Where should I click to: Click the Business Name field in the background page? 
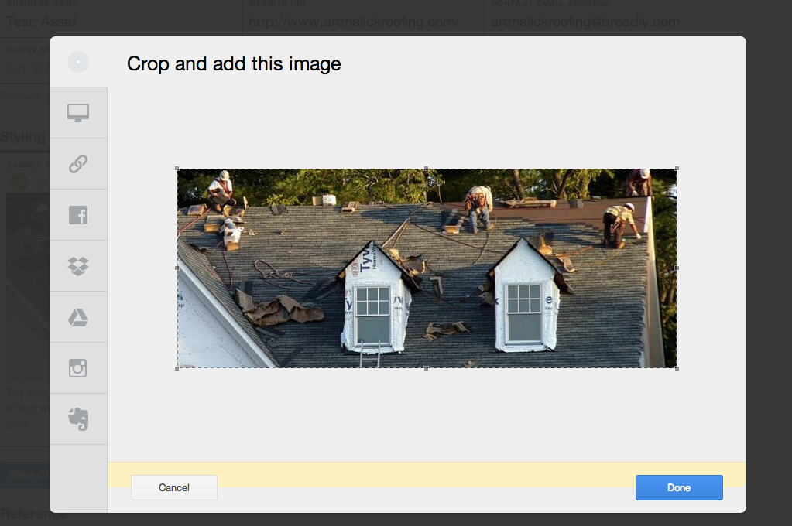121,18
